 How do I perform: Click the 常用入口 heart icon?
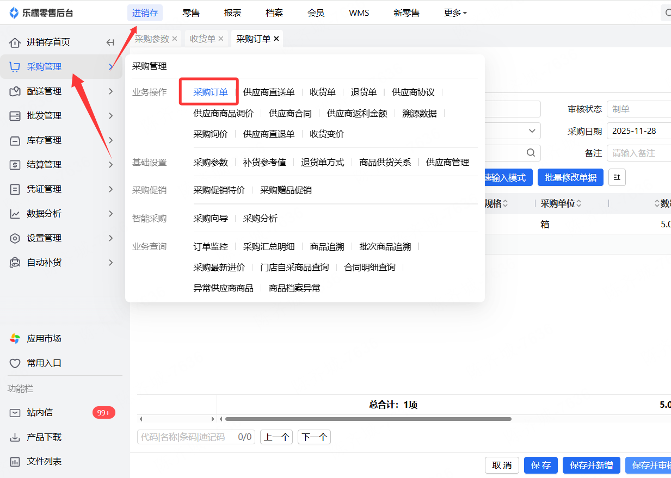(x=15, y=363)
